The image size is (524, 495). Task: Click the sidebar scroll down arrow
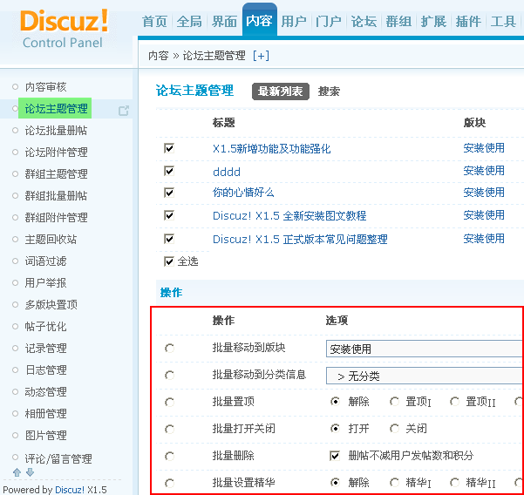tap(30, 472)
